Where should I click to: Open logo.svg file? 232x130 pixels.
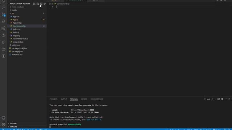click(x=27, y=36)
